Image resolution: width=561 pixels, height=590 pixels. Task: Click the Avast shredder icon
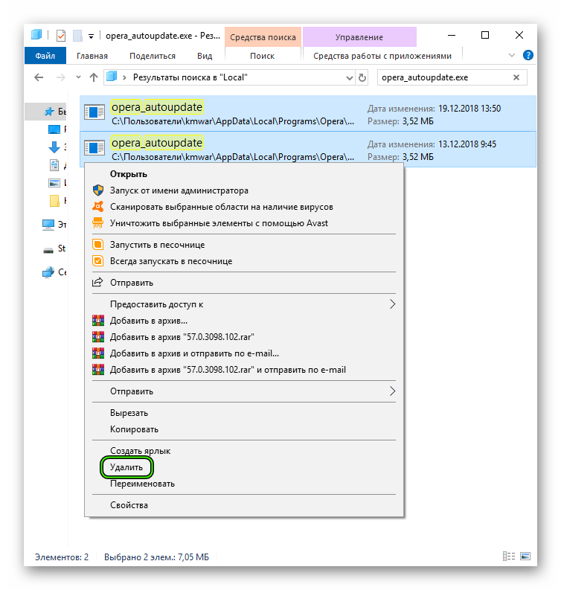[97, 223]
